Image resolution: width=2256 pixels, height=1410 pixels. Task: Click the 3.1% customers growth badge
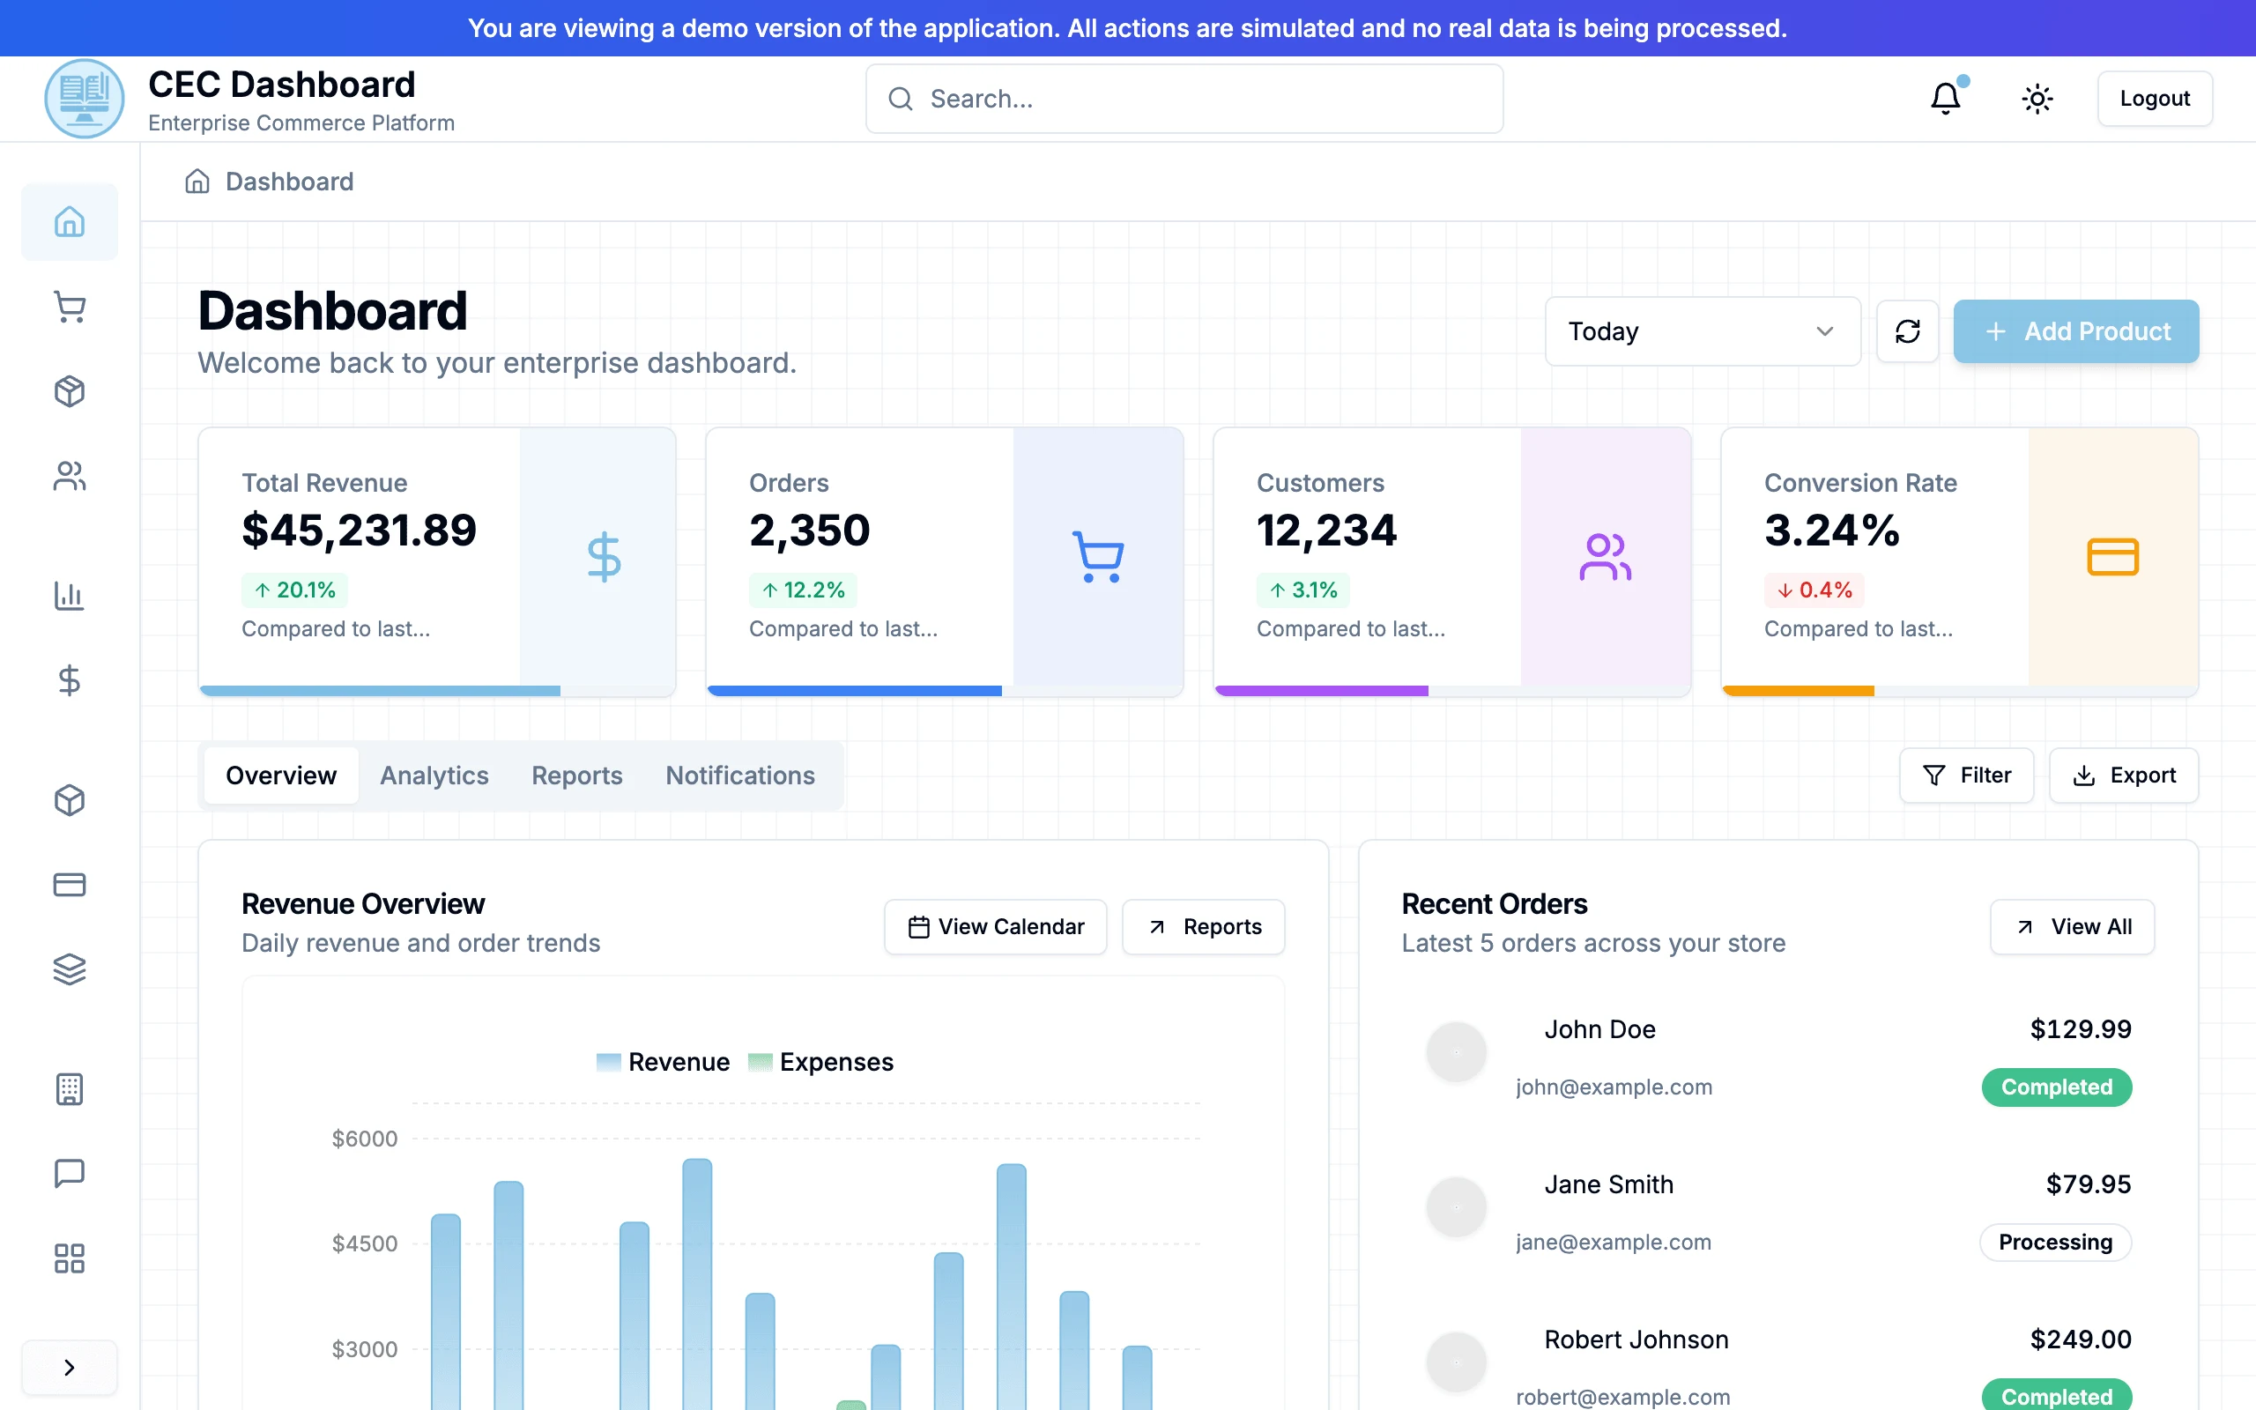[1303, 590]
